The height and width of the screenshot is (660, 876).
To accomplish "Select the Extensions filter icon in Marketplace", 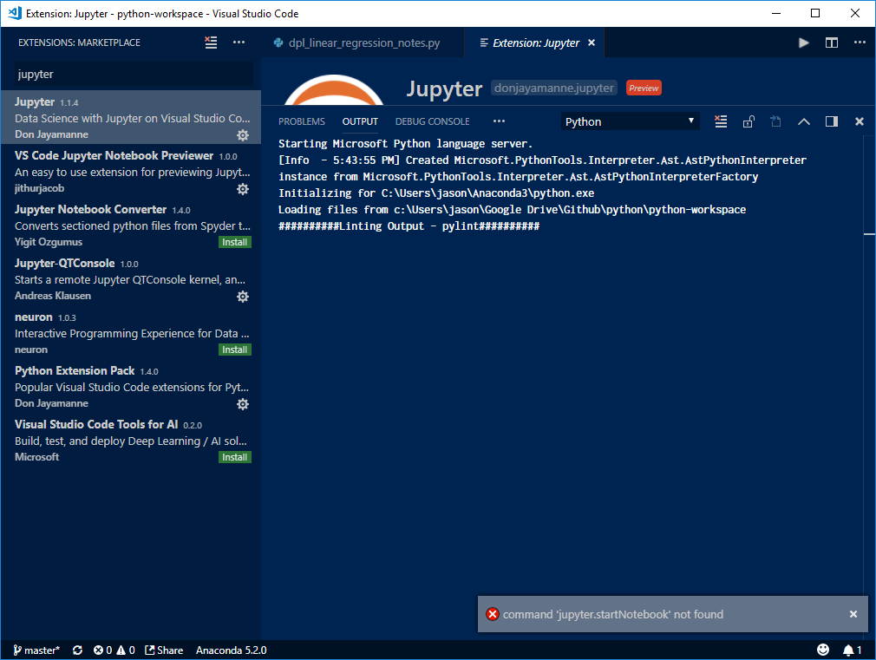I will 211,42.
